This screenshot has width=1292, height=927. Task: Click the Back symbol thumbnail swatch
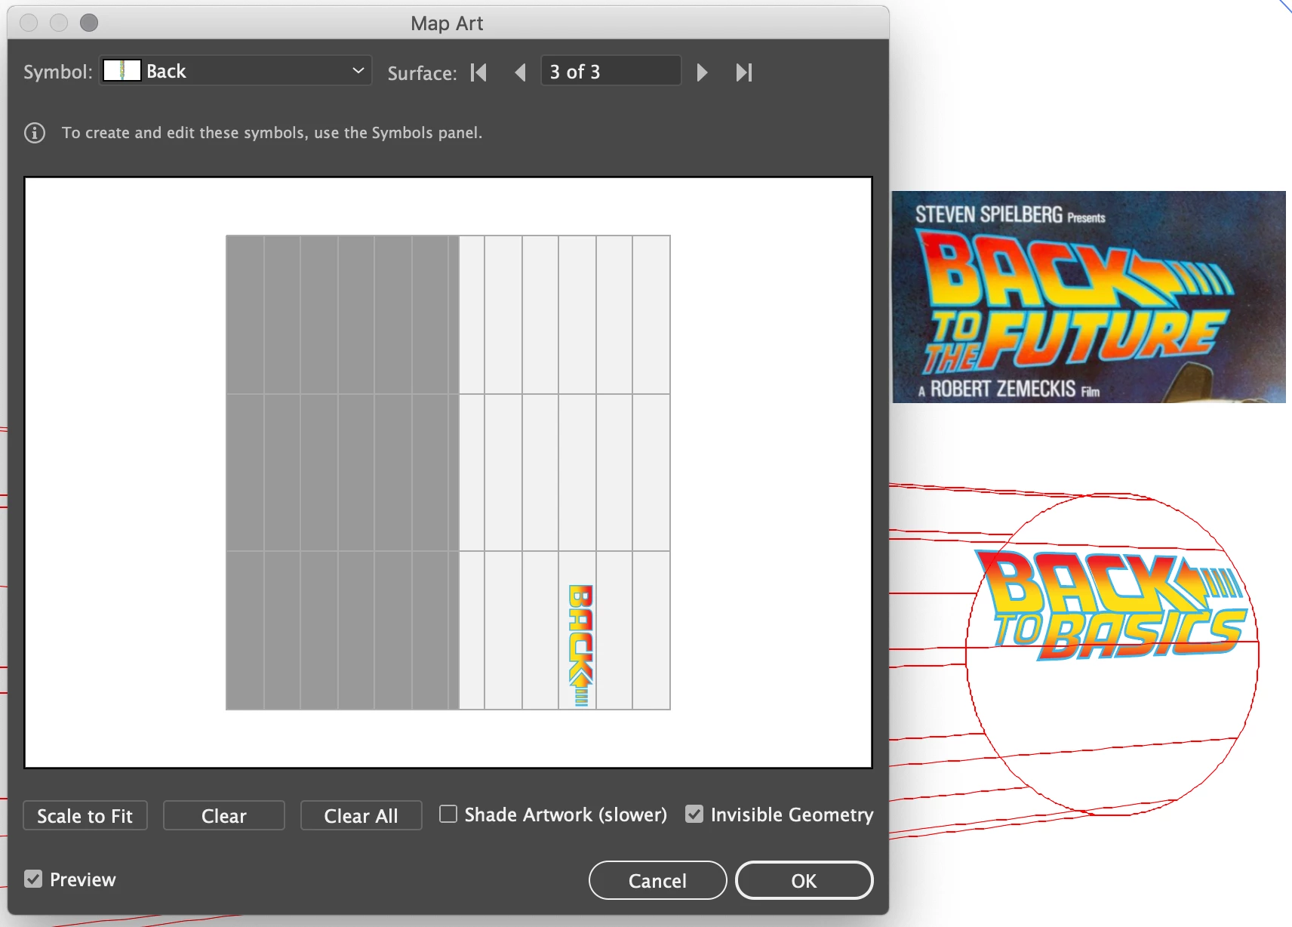(122, 71)
